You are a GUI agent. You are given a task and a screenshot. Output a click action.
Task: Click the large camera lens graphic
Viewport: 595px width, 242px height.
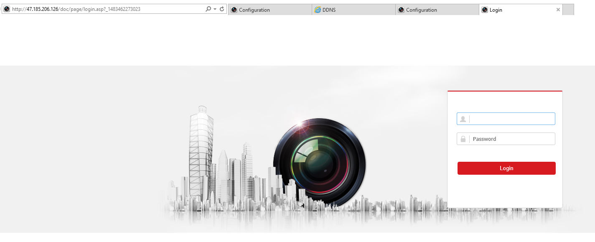coord(319,161)
